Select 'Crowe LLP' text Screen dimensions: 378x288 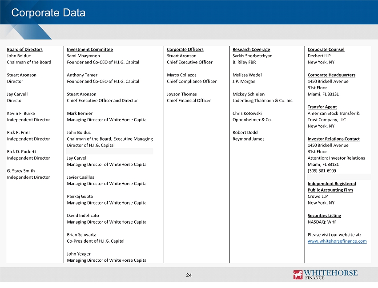(x=318, y=196)
